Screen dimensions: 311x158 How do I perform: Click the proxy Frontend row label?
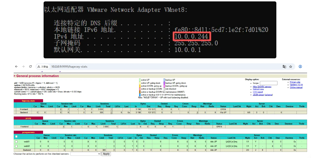pos(25,127)
